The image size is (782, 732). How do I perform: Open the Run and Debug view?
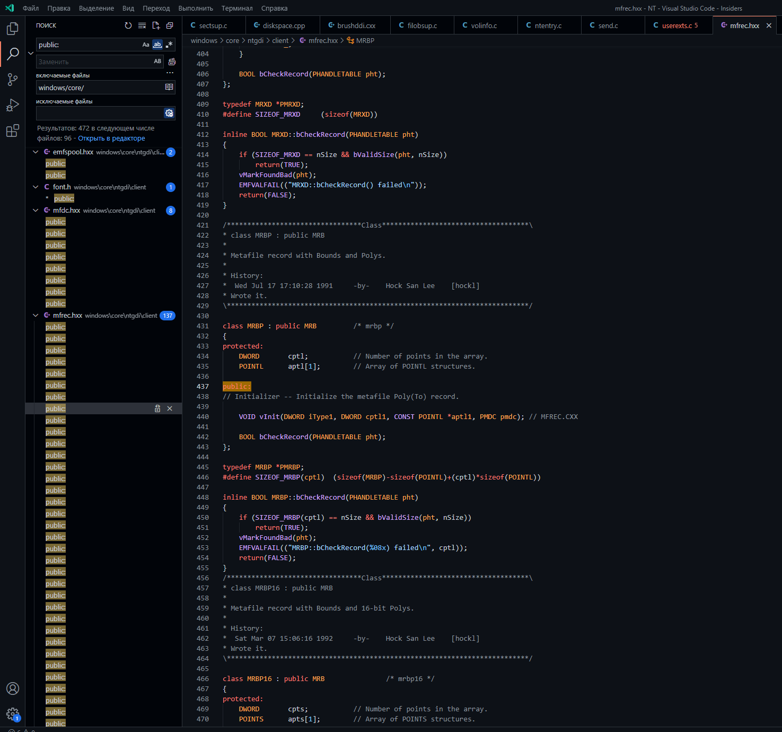13,105
